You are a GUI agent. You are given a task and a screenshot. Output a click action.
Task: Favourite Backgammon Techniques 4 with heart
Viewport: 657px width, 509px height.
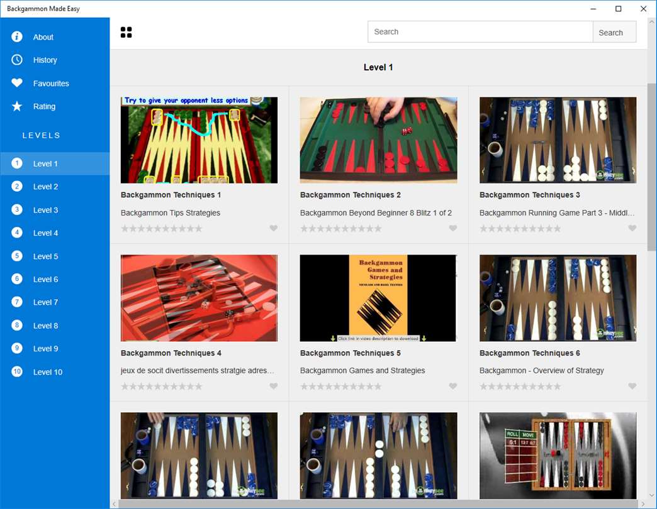point(273,386)
